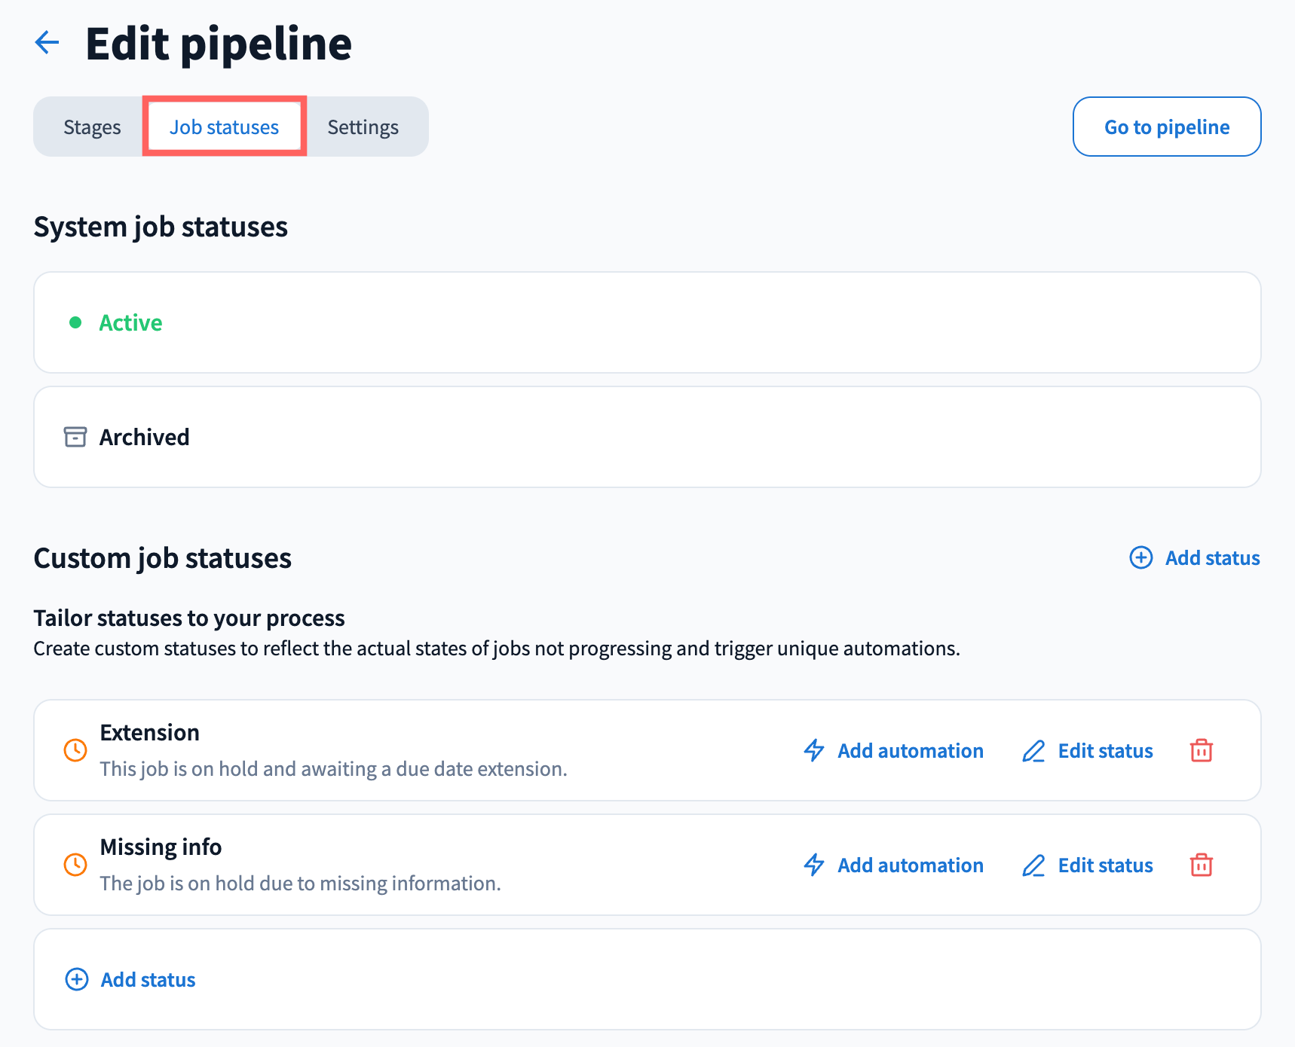The width and height of the screenshot is (1295, 1047).
Task: Click Add automation text for Extension
Action: click(910, 751)
